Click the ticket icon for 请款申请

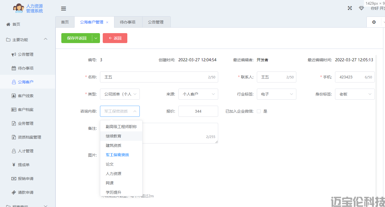coord(14,192)
